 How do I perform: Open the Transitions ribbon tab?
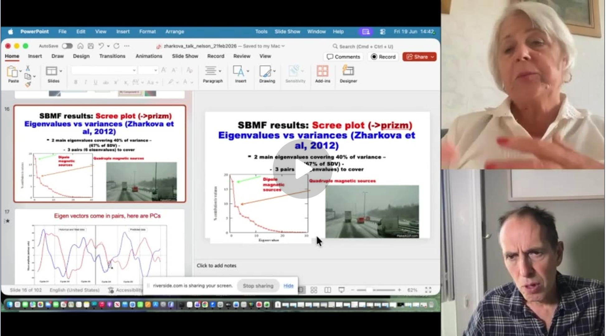click(112, 56)
